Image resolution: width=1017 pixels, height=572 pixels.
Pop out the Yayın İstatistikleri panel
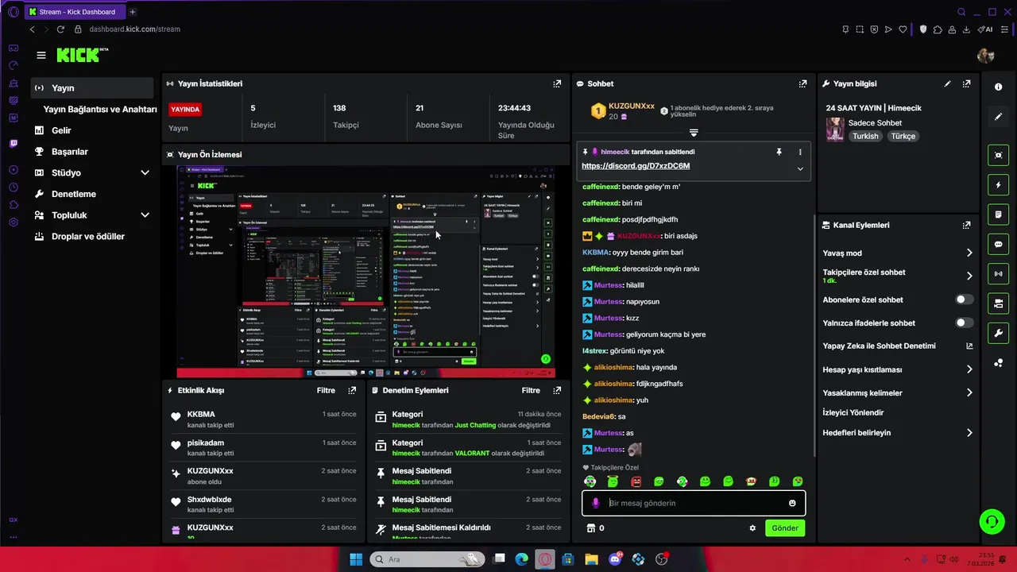[x=557, y=83]
